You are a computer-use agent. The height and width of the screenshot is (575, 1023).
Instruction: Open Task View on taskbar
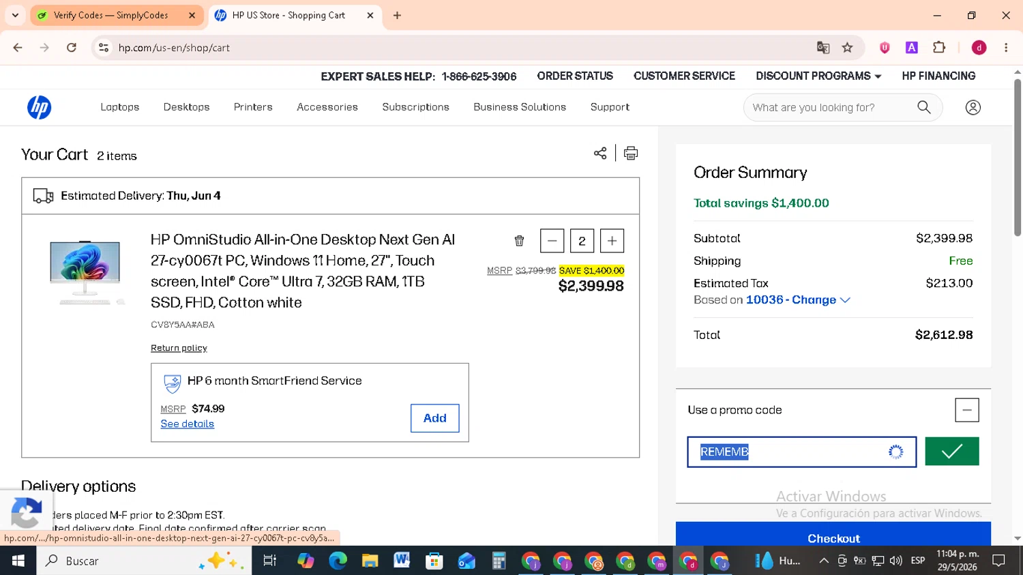tap(270, 561)
